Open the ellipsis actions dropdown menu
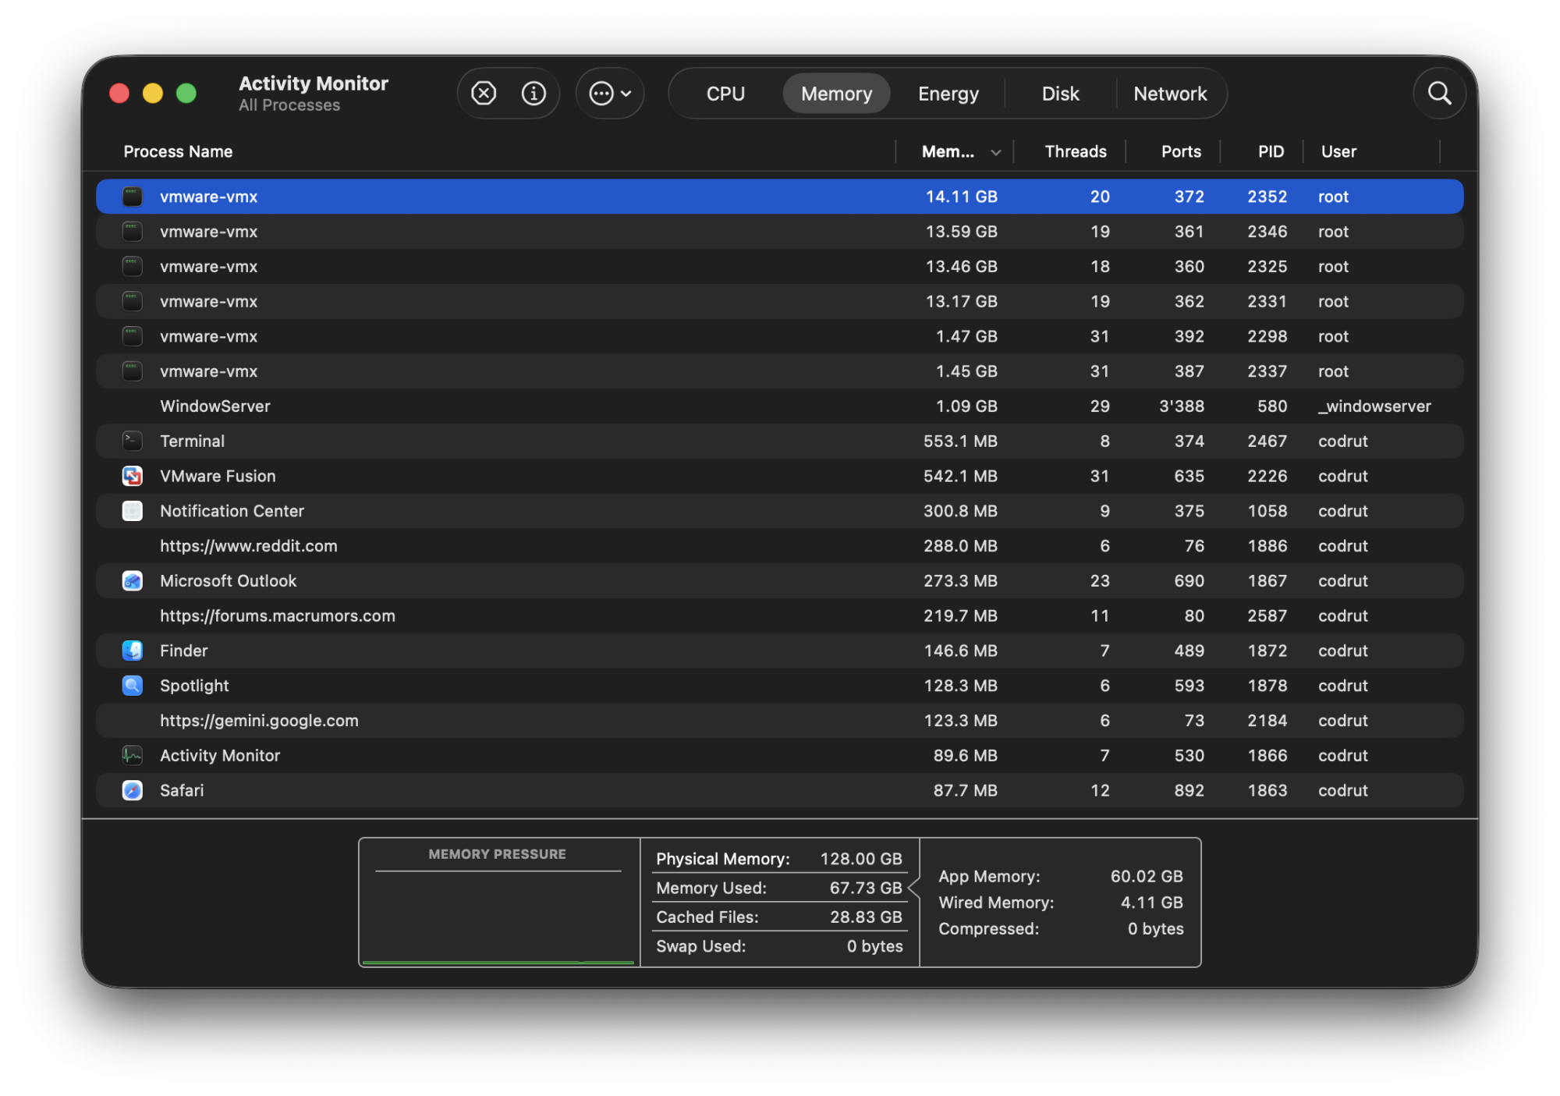This screenshot has width=1560, height=1096. [x=610, y=94]
